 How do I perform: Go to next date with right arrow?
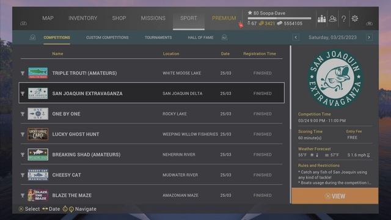pyautogui.click(x=369, y=37)
